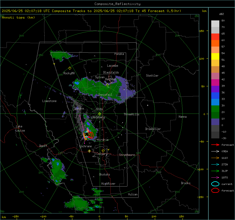Click the Limestone label
The height and width of the screenshot is (220, 235).
(49, 101)
